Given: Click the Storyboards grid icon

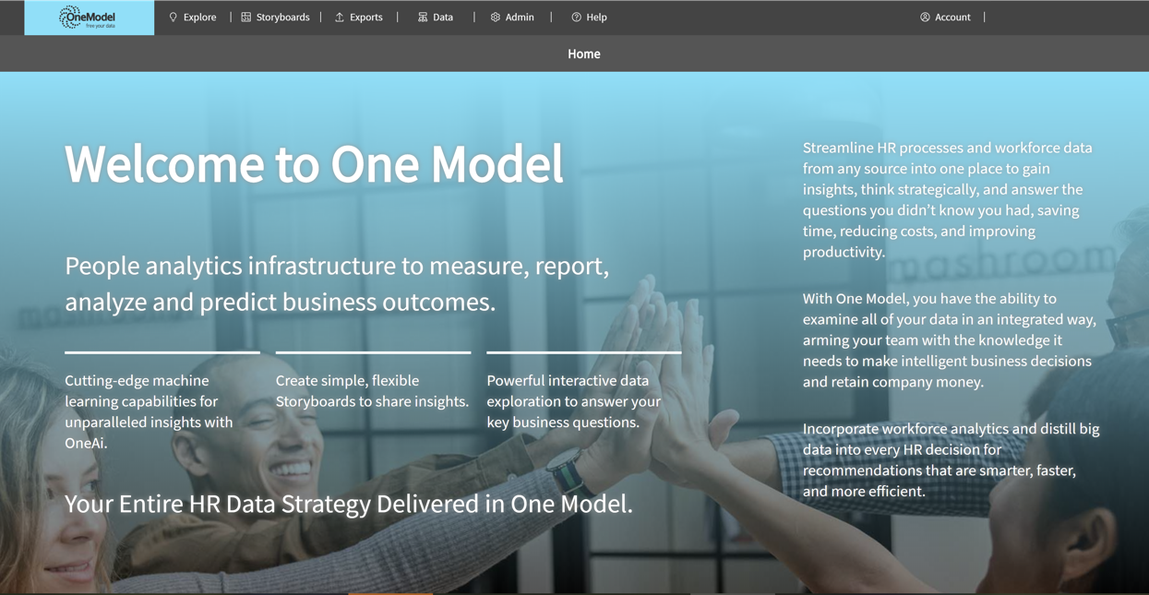Looking at the screenshot, I should click(246, 18).
